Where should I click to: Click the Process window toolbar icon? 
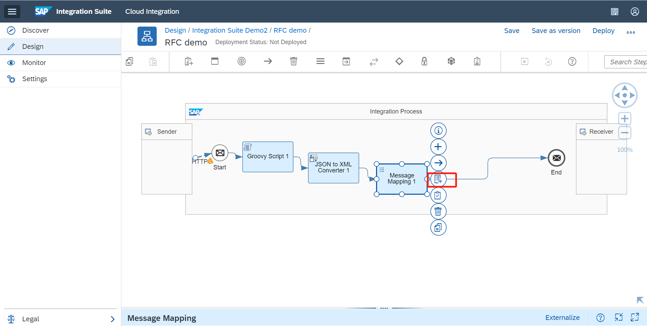pos(215,61)
